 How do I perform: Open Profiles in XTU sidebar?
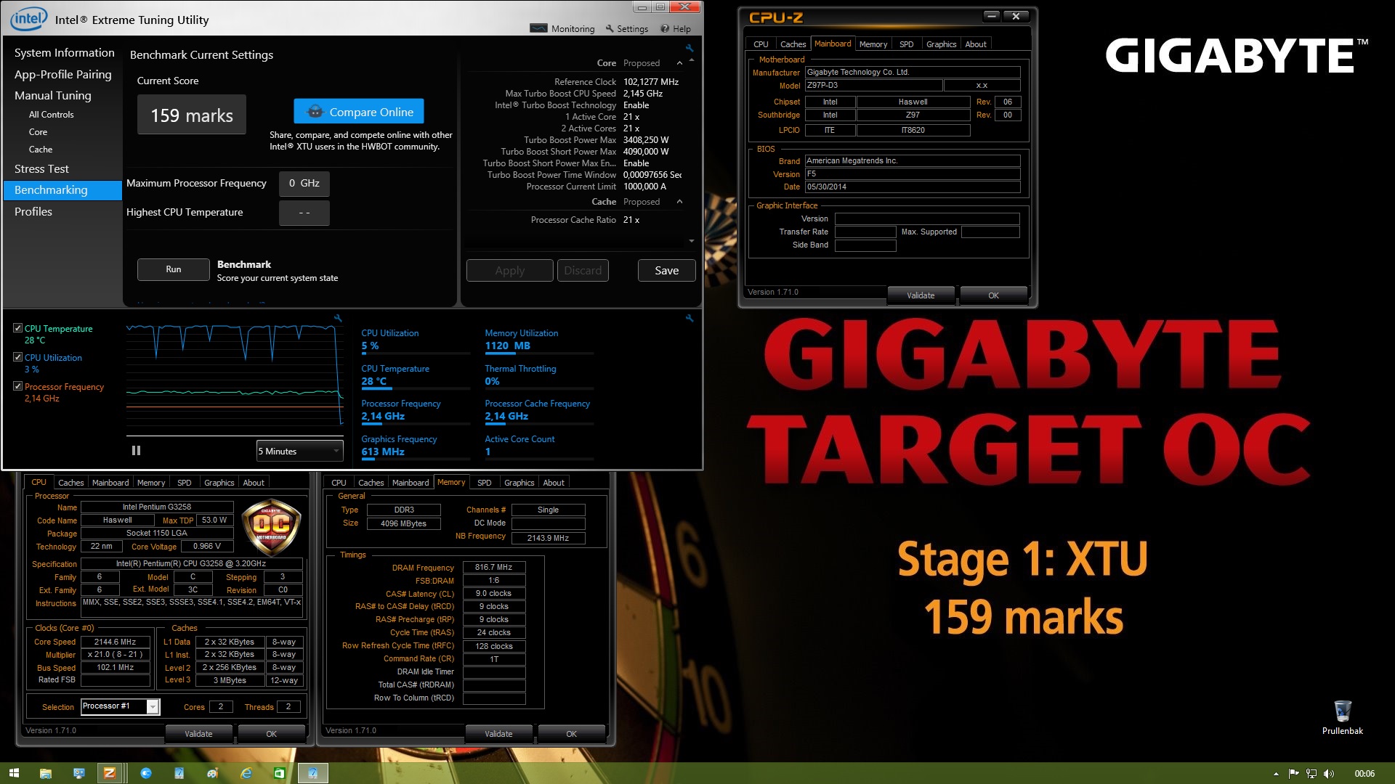(33, 211)
